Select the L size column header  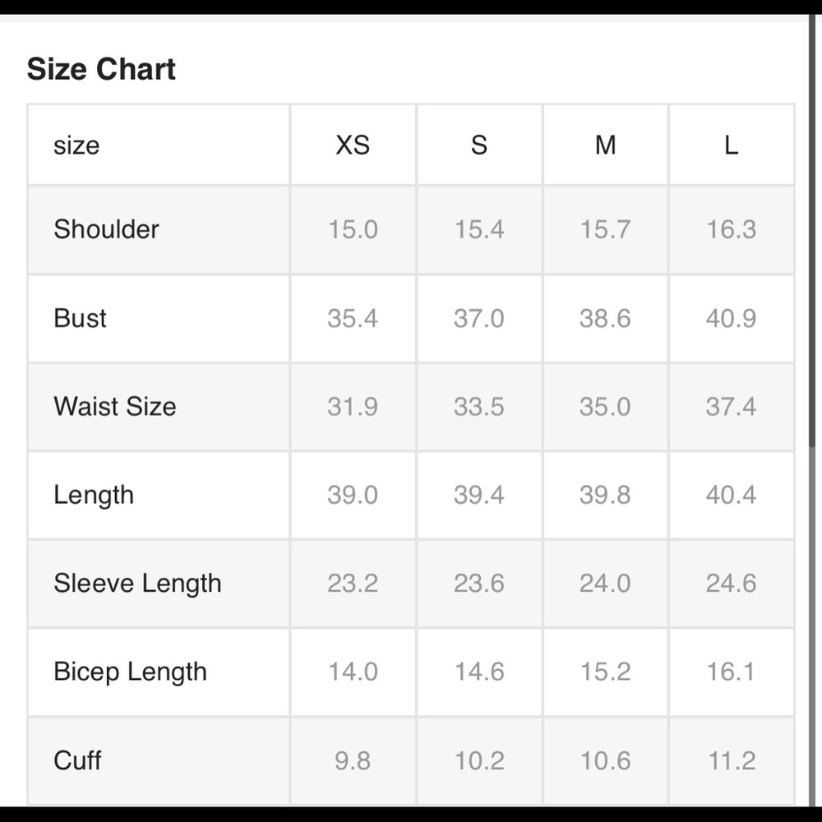point(732,145)
